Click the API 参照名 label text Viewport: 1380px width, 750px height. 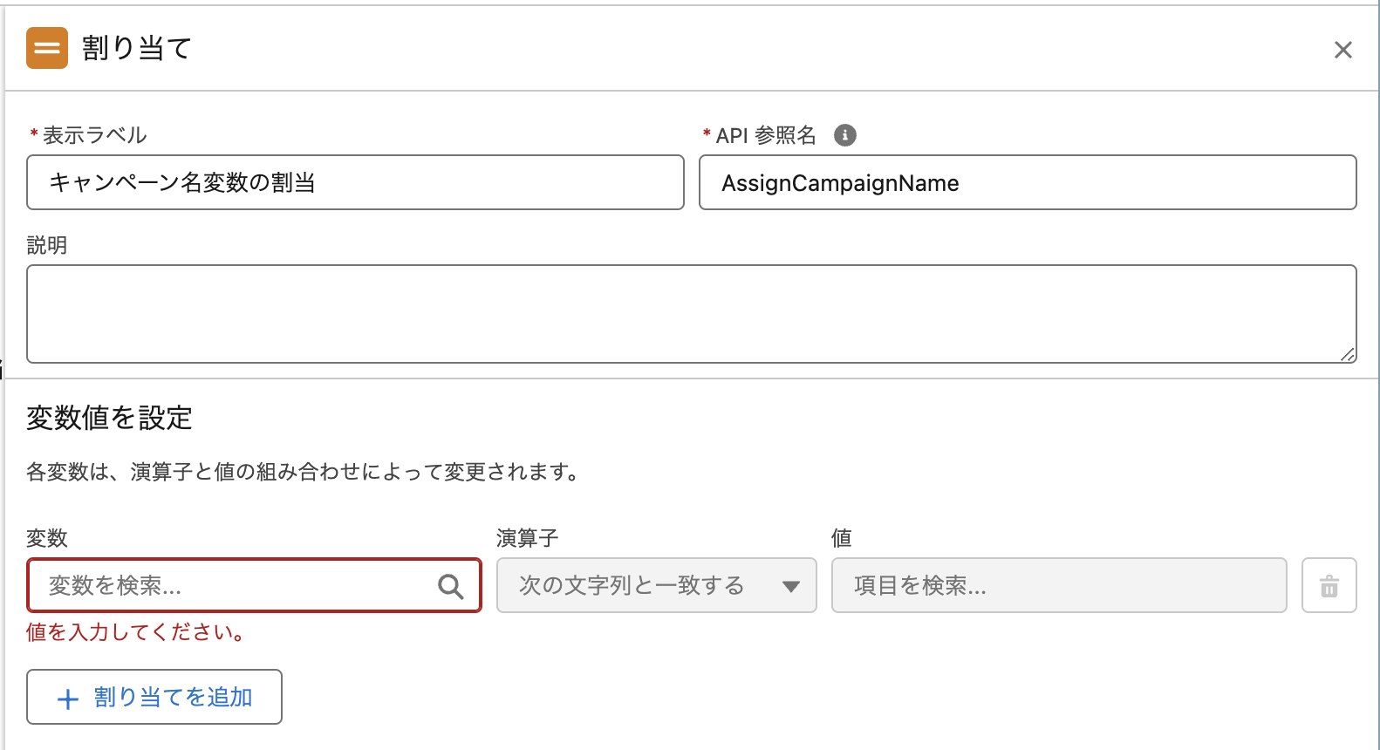[765, 135]
